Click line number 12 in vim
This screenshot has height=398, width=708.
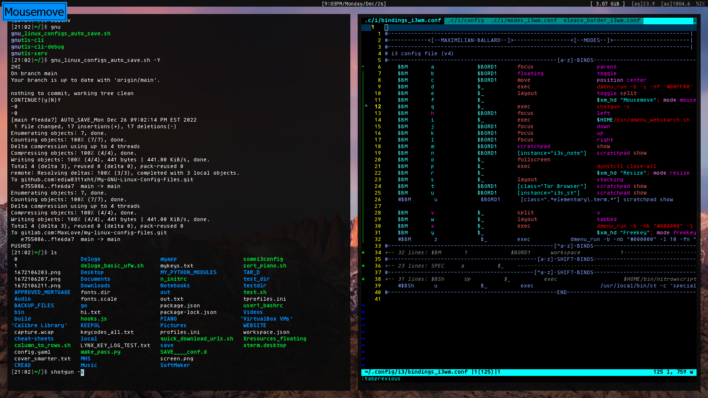[x=378, y=107]
